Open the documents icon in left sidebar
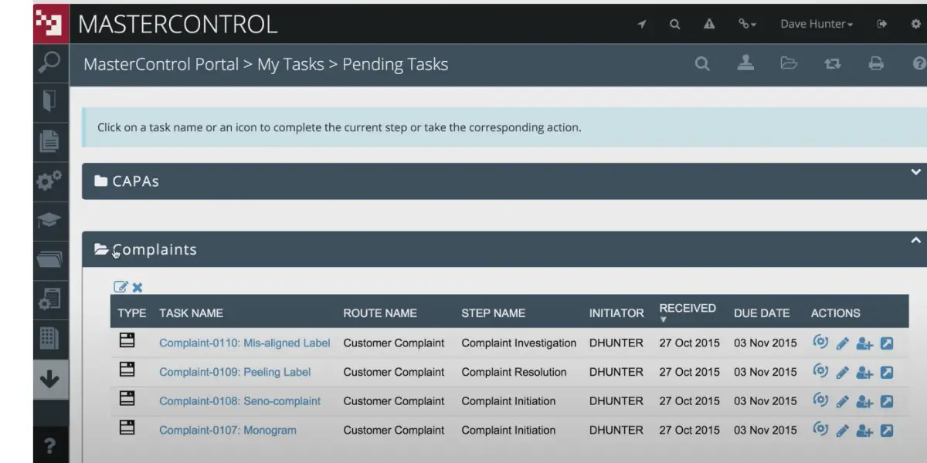 [x=49, y=141]
